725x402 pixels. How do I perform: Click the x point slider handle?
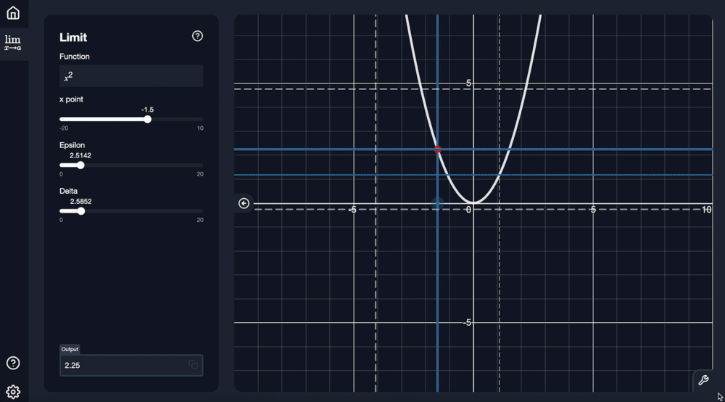147,119
